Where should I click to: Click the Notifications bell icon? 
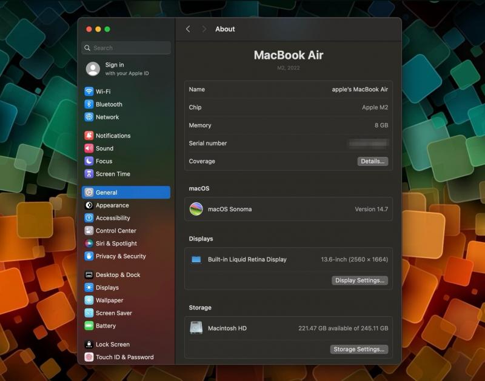89,135
